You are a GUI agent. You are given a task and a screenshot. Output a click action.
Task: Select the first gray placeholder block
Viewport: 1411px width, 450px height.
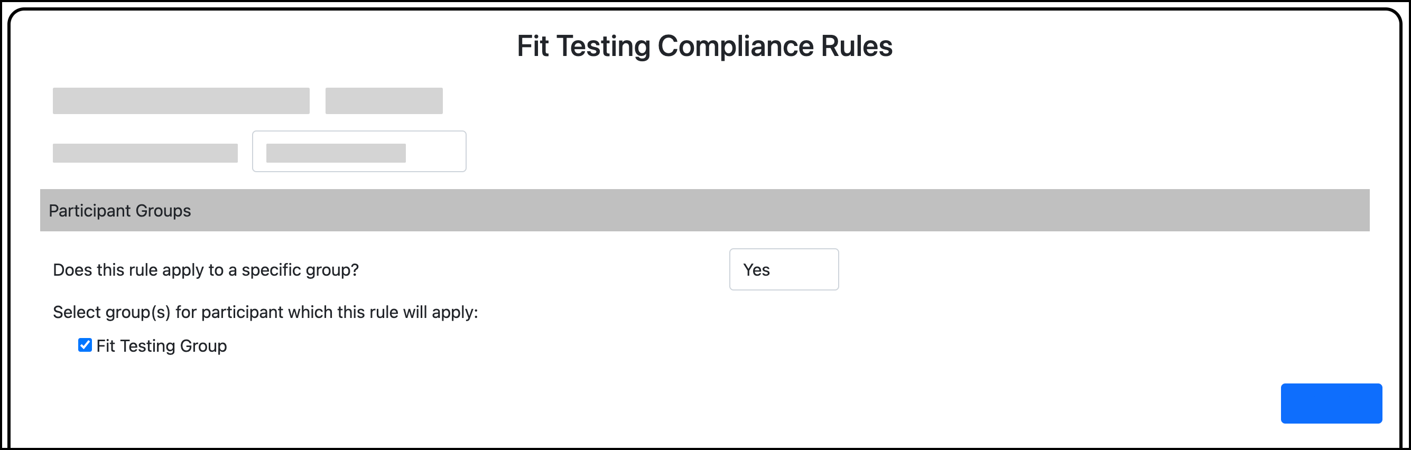pos(181,100)
